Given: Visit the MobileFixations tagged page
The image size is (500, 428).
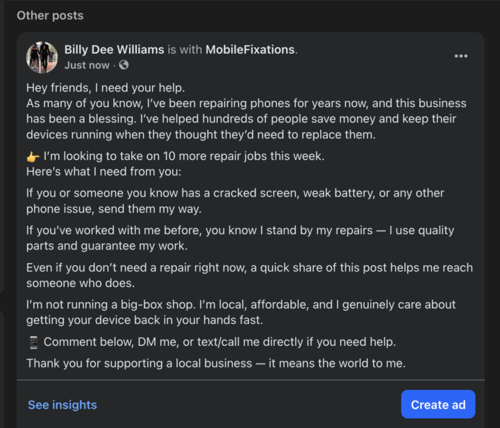Looking at the screenshot, I should tap(250, 49).
